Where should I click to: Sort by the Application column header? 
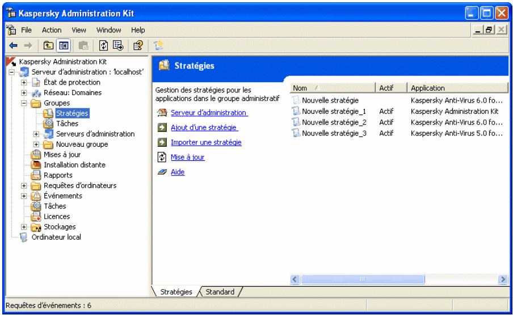coord(457,88)
